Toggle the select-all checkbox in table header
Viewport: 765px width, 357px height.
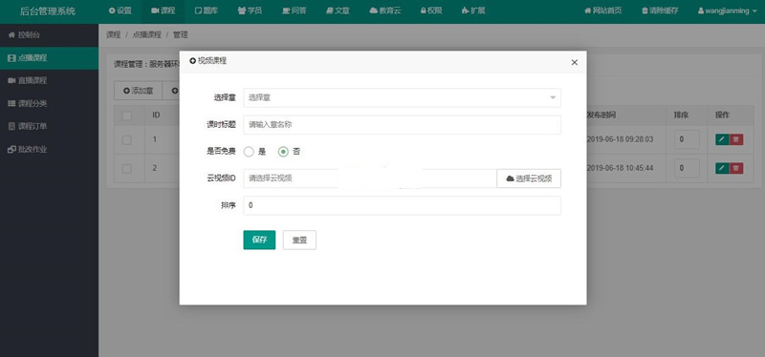[127, 115]
